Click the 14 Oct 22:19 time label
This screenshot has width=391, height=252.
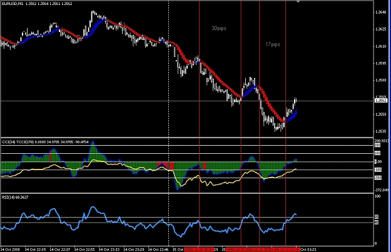click(36, 249)
